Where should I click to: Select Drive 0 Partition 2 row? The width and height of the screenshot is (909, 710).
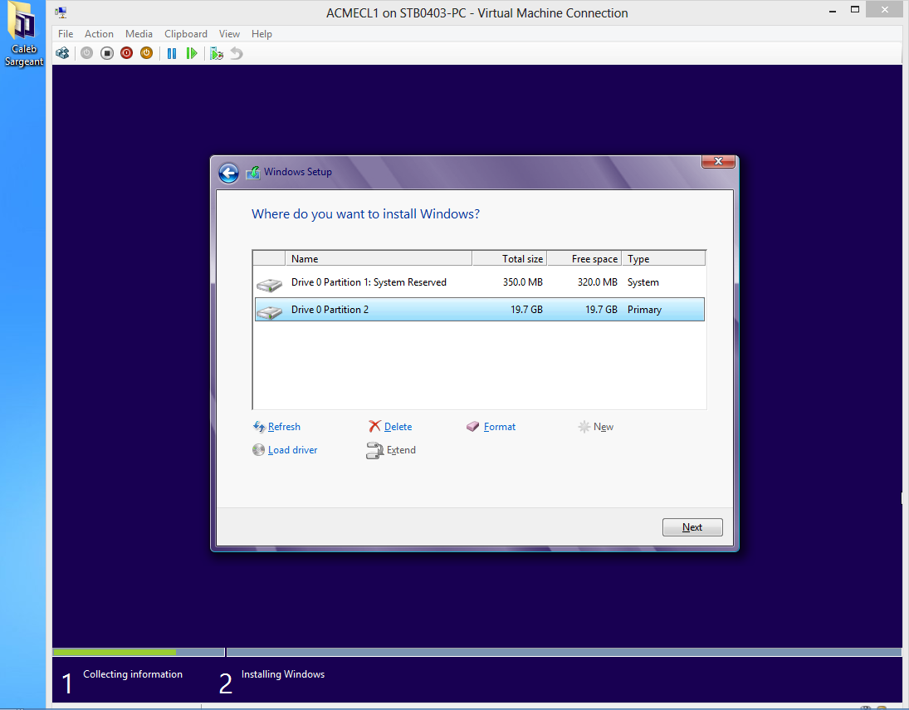(x=480, y=309)
